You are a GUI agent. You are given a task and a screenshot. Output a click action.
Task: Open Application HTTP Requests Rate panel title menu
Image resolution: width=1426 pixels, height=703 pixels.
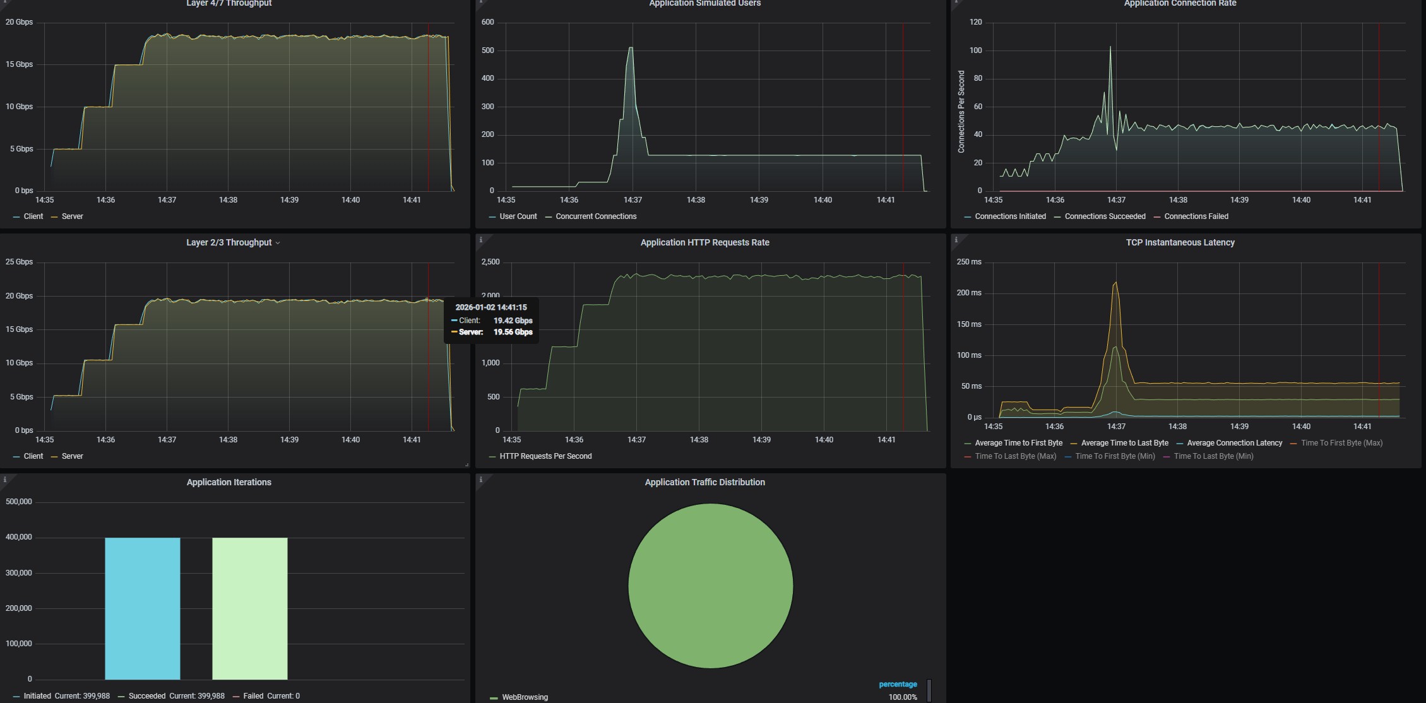(x=704, y=242)
